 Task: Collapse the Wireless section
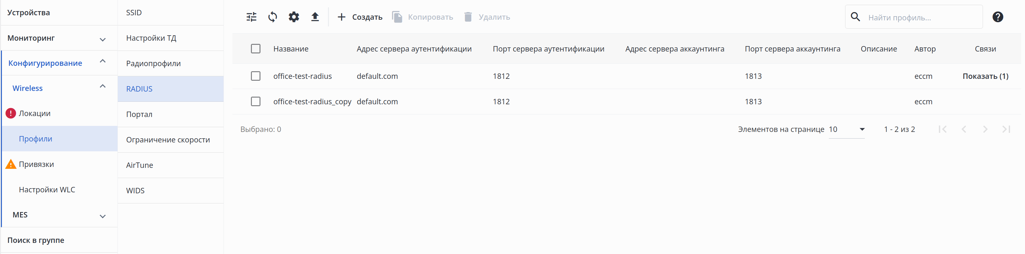[102, 87]
